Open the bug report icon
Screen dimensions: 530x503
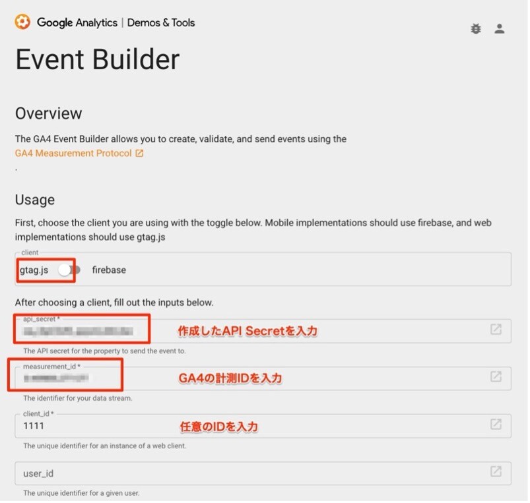(x=476, y=28)
